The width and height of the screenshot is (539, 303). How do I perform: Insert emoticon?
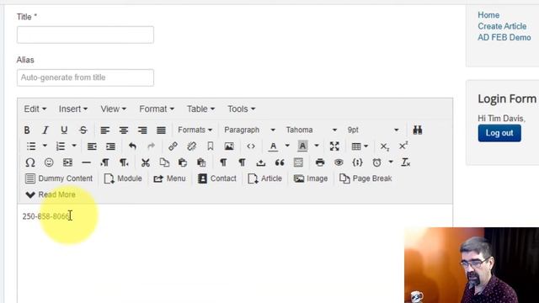point(49,162)
